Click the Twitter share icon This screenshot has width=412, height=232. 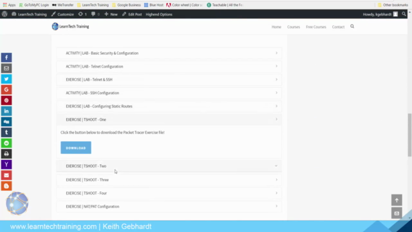click(x=6, y=79)
